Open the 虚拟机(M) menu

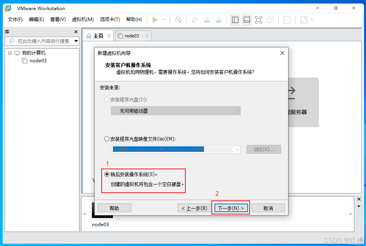[x=83, y=19]
